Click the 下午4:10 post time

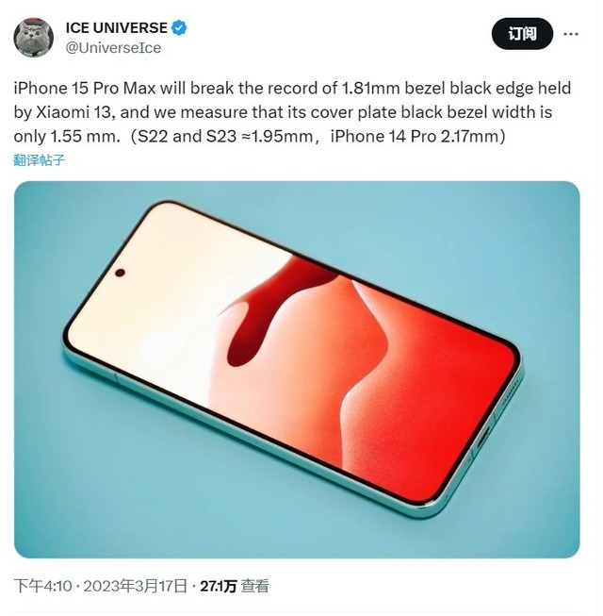[x=43, y=586]
